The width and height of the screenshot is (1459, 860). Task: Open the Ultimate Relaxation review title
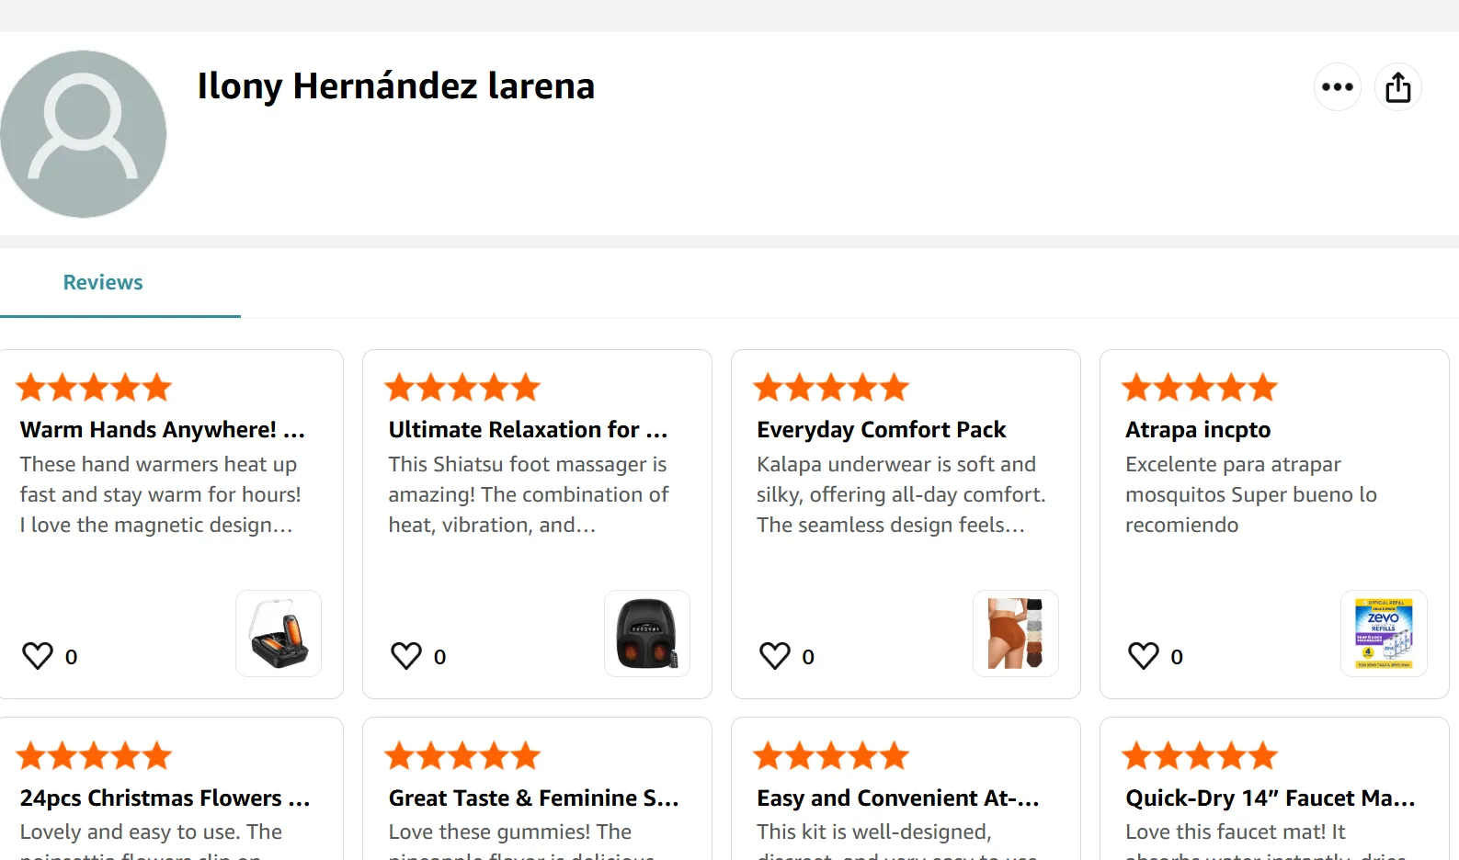(x=528, y=430)
